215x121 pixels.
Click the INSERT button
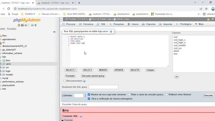point(103,70)
